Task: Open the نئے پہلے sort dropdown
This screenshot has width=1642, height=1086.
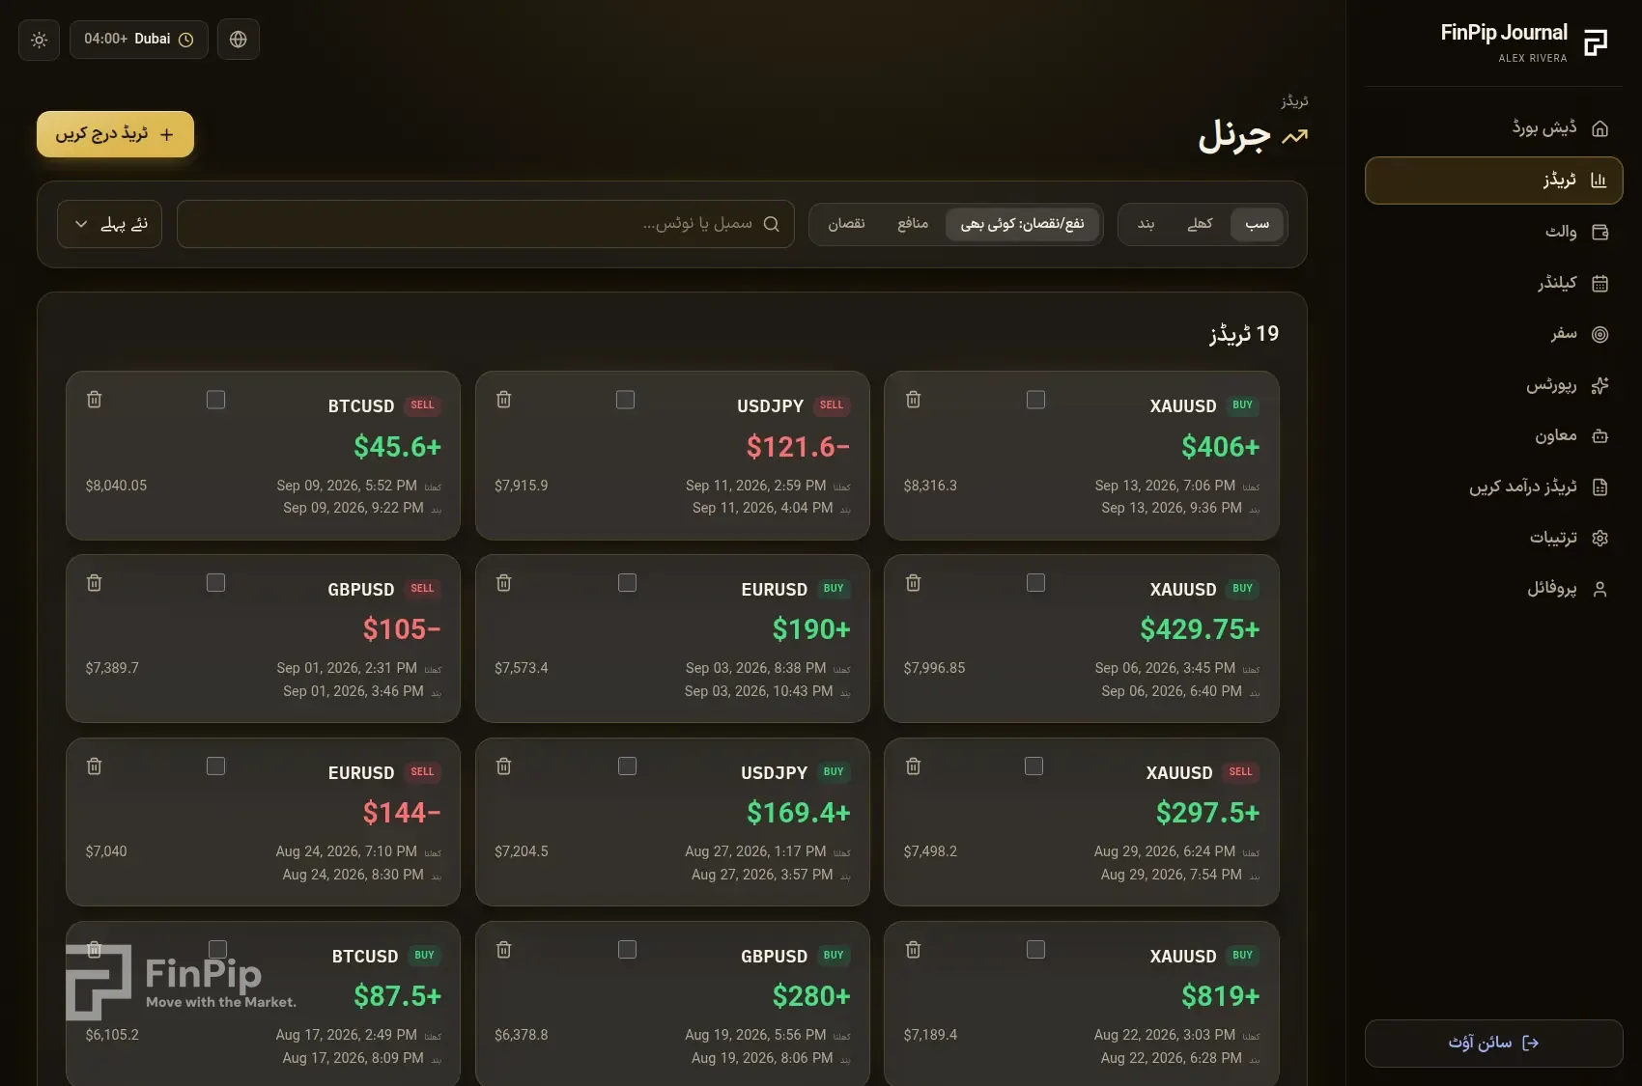Action: [x=109, y=224]
